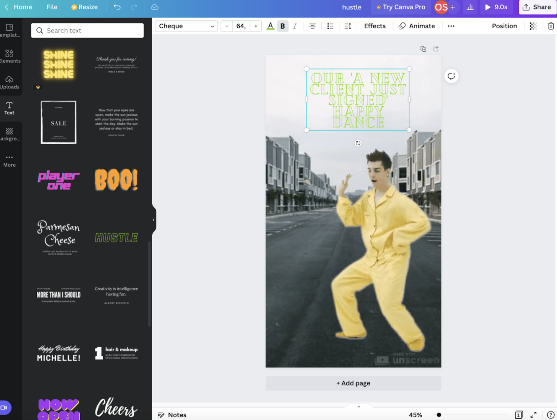Toggle bulleted list formatting
This screenshot has width=557, height=420.
click(x=330, y=26)
